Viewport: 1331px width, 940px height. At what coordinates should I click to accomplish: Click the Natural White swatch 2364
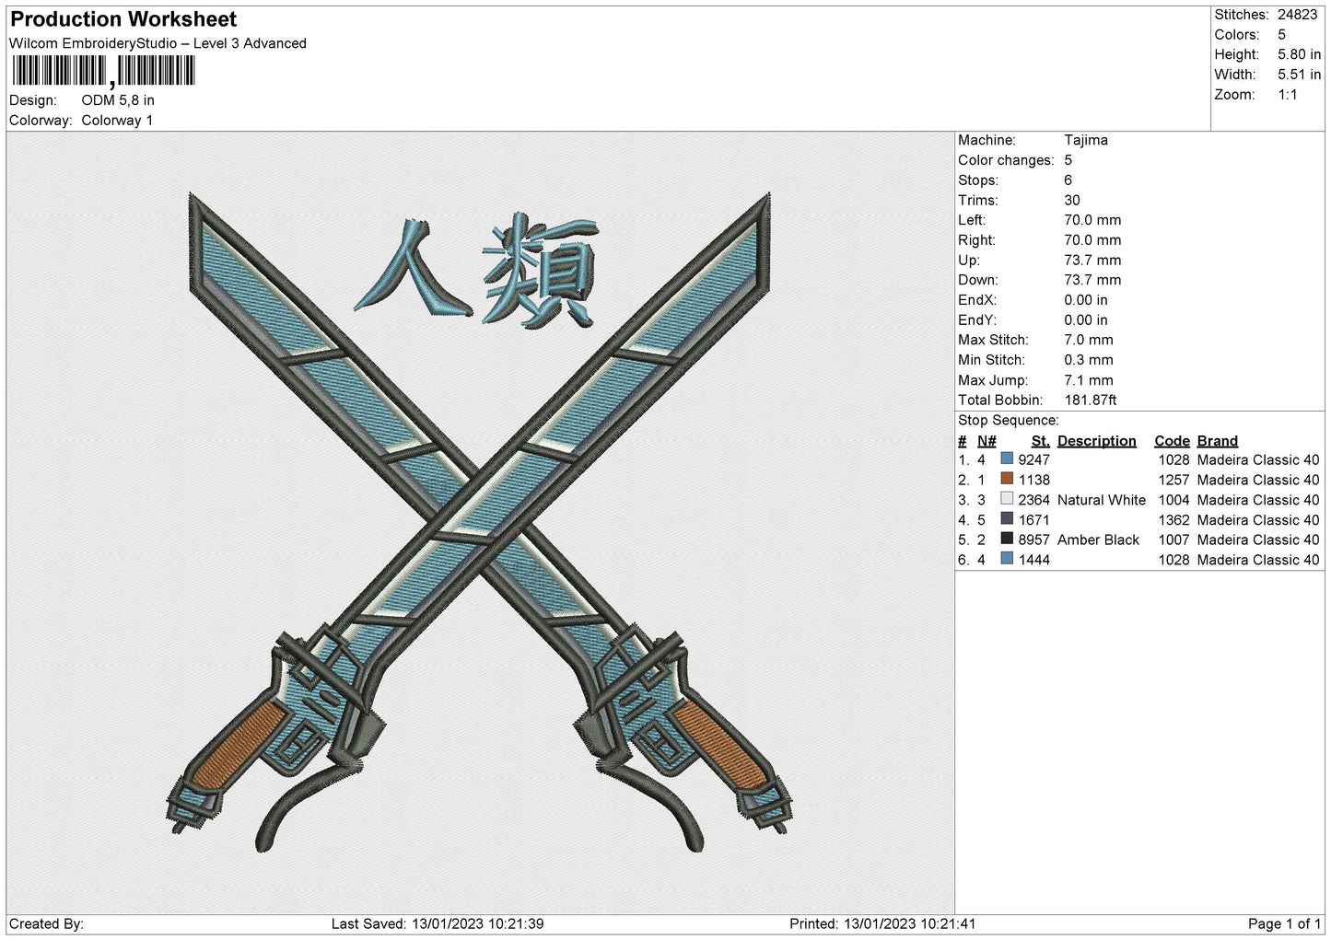coord(1007,499)
